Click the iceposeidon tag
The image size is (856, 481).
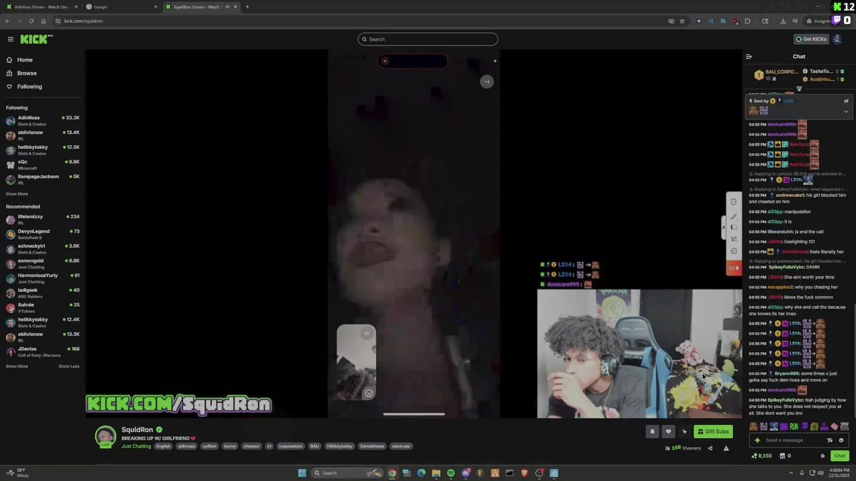291,446
